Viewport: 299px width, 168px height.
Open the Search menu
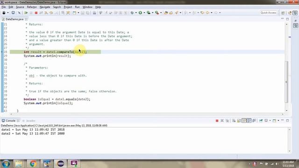point(57,7)
